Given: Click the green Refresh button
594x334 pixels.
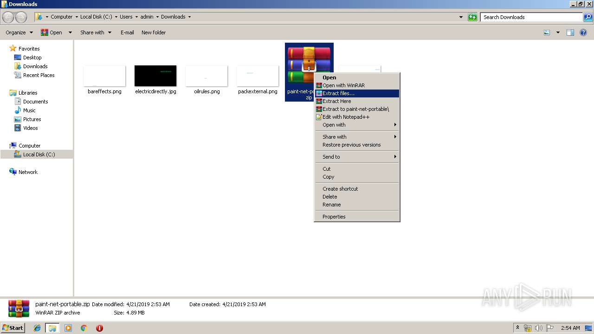Looking at the screenshot, I should click(472, 17).
